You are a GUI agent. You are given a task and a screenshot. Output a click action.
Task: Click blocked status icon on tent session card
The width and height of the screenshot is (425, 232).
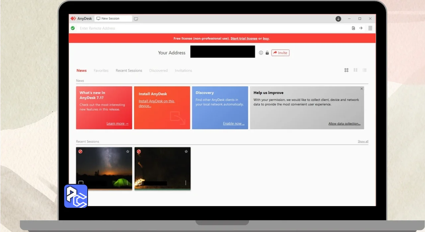point(80,151)
